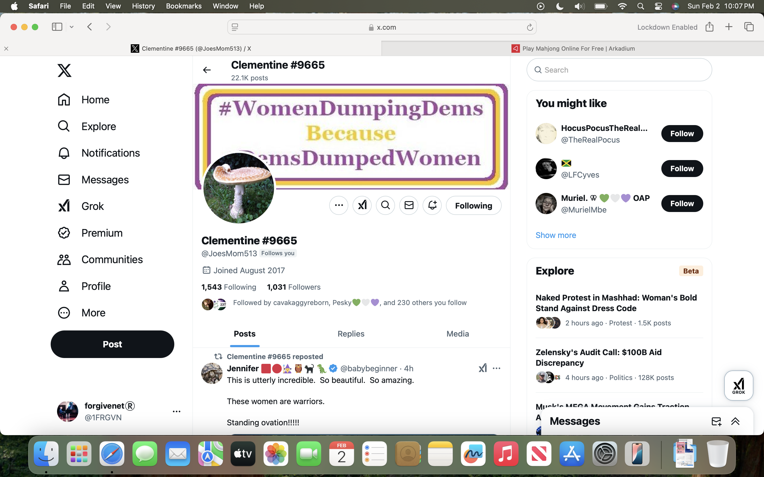This screenshot has height=477, width=764.
Task: Open Music app from the Dock
Action: click(x=506, y=454)
